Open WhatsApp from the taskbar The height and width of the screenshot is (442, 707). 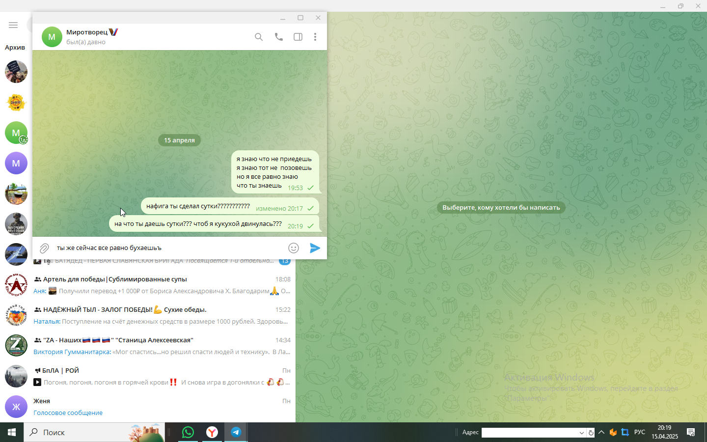tap(188, 432)
